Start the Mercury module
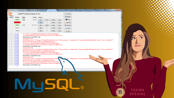 [41, 28]
